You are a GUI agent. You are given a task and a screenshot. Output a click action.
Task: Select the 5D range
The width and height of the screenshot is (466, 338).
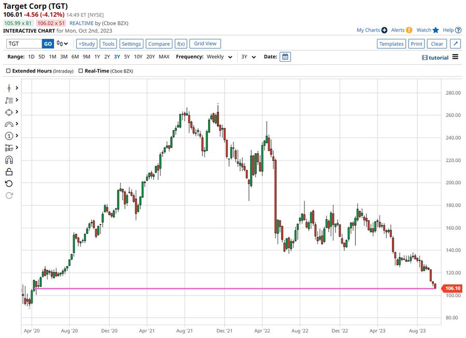pyautogui.click(x=41, y=57)
